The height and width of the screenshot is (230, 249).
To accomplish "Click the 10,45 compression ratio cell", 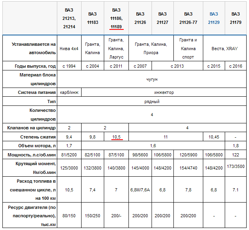I will 214,137.
